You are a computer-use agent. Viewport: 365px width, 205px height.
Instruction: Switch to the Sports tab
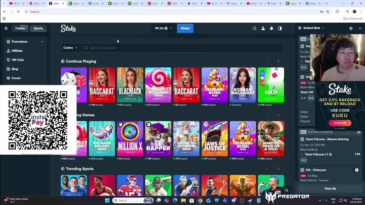(x=38, y=28)
